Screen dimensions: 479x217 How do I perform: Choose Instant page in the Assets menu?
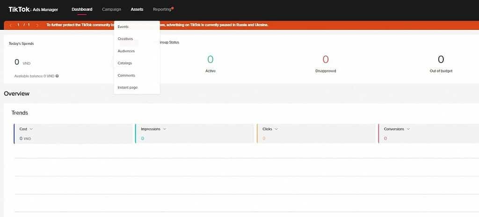click(x=128, y=87)
